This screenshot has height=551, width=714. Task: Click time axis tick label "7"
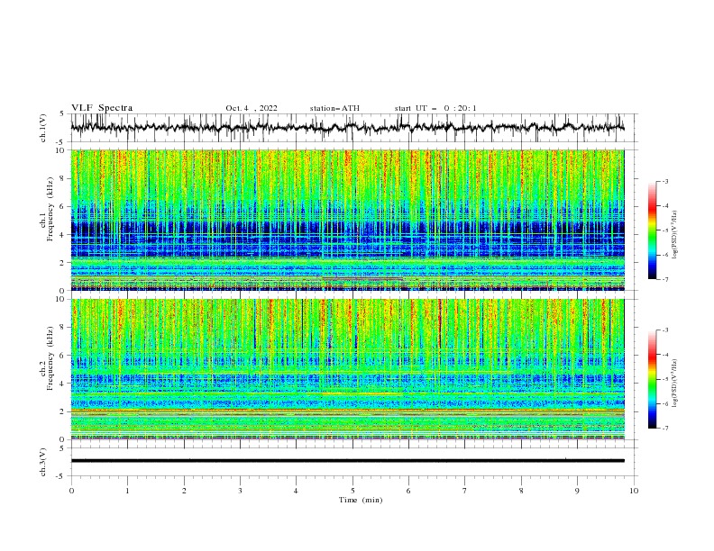(465, 491)
